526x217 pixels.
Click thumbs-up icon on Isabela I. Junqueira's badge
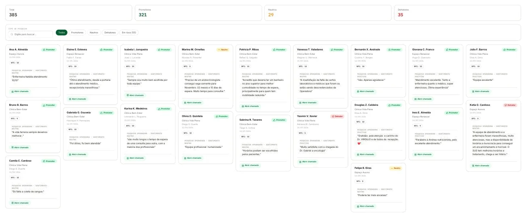pos(160,50)
